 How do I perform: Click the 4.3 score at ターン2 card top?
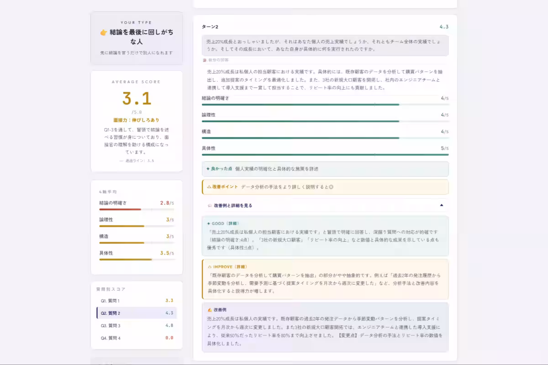pos(444,27)
